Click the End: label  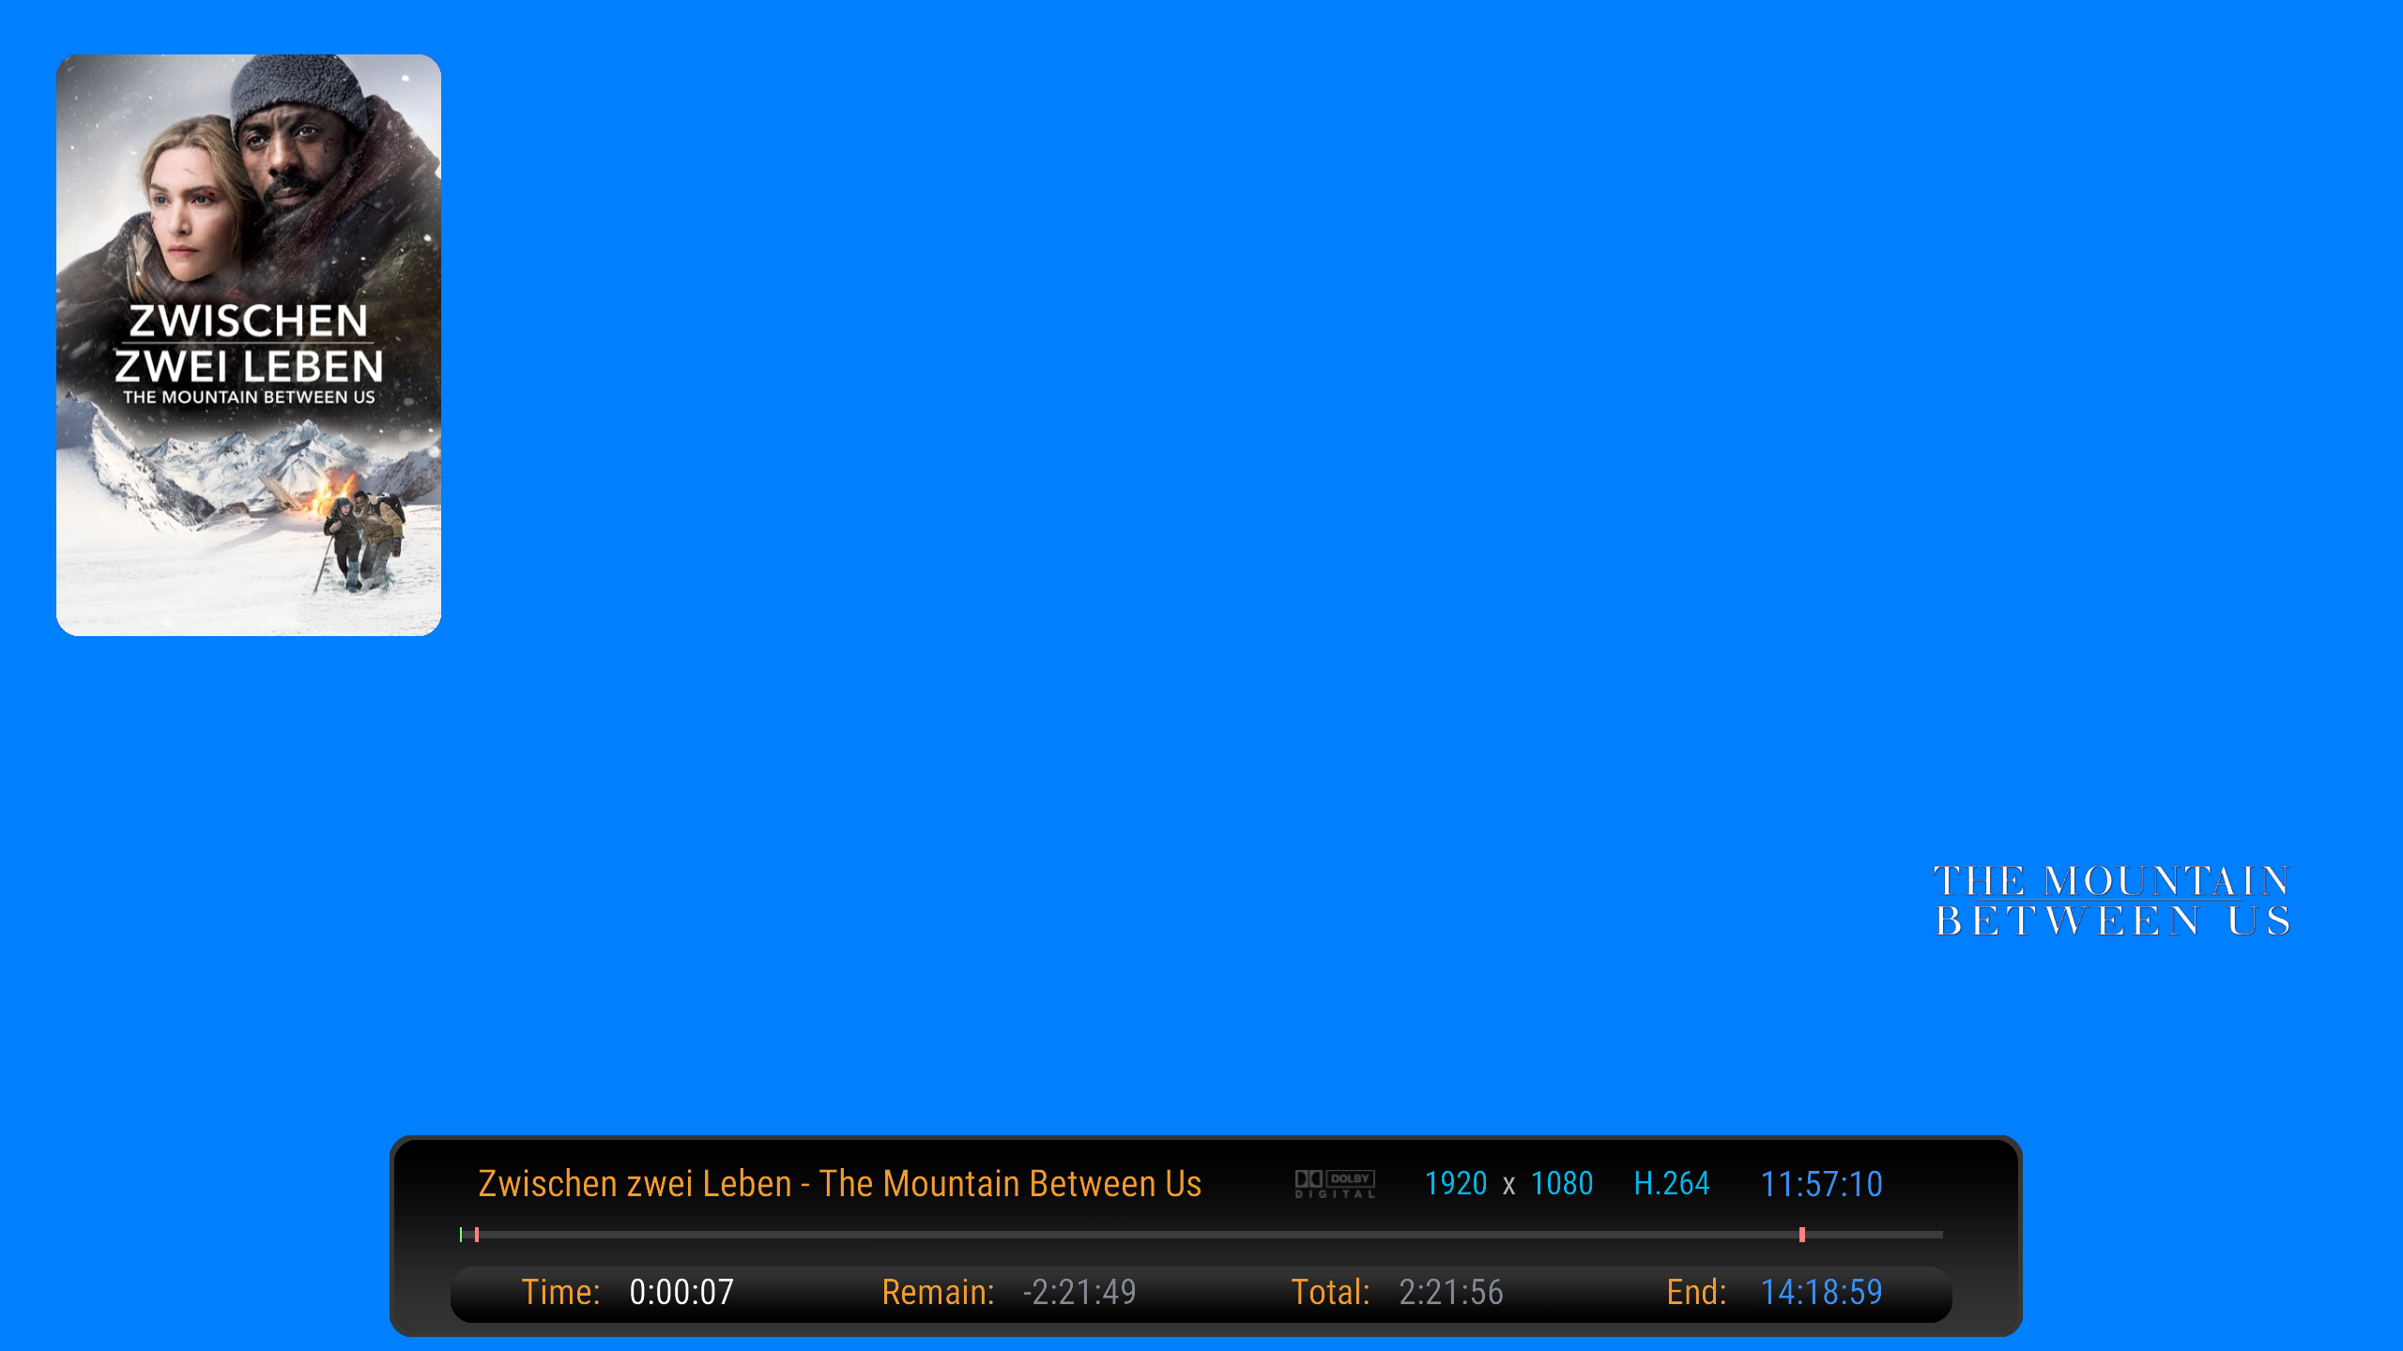coord(1696,1293)
